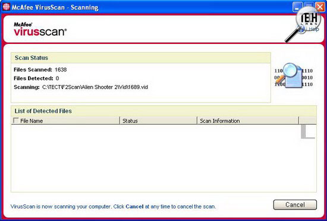Screen dimensions: 327x221
Task: Click the List of Detected Files heading
Action: (x=43, y=111)
